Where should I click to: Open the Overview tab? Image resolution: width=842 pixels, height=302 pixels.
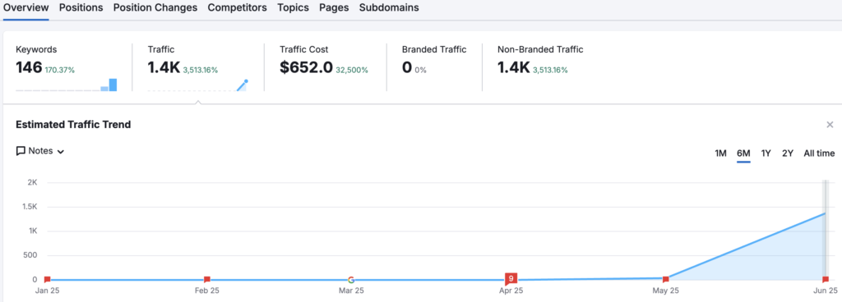click(25, 8)
